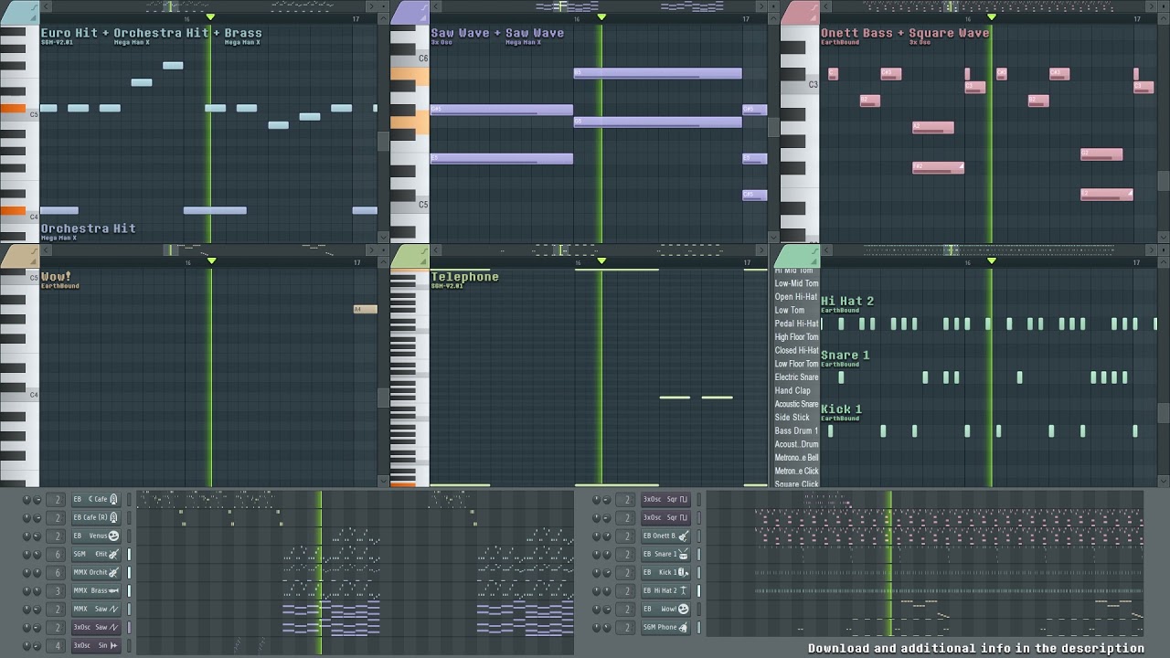Toggle select LED for EB Hi Hat 2
The image size is (1170, 658).
tap(699, 590)
